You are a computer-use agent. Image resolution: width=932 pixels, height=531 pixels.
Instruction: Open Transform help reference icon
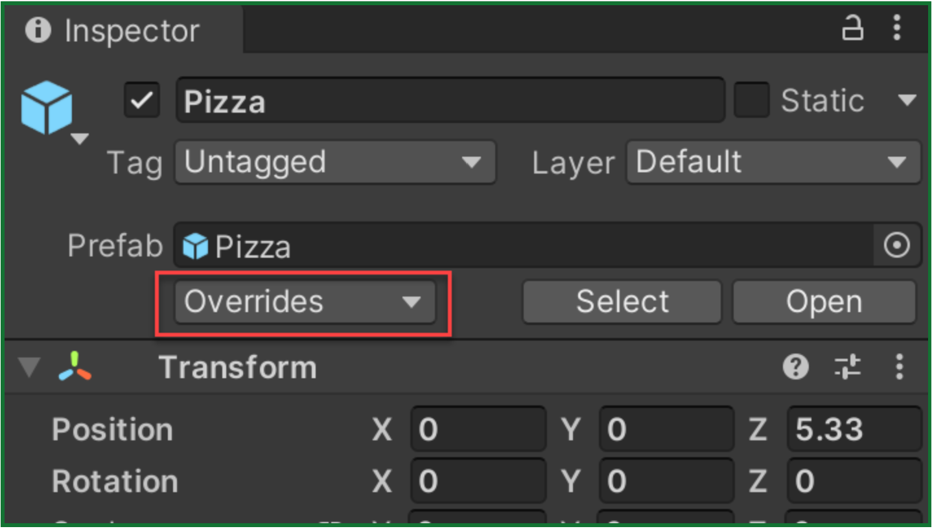[796, 368]
